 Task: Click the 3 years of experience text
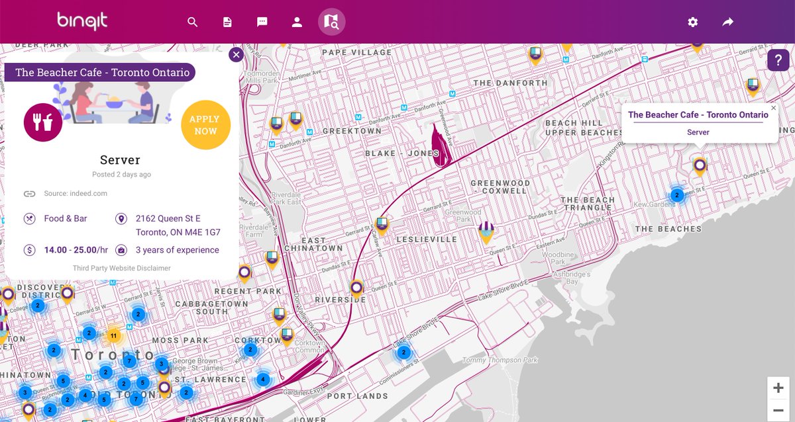pyautogui.click(x=178, y=250)
